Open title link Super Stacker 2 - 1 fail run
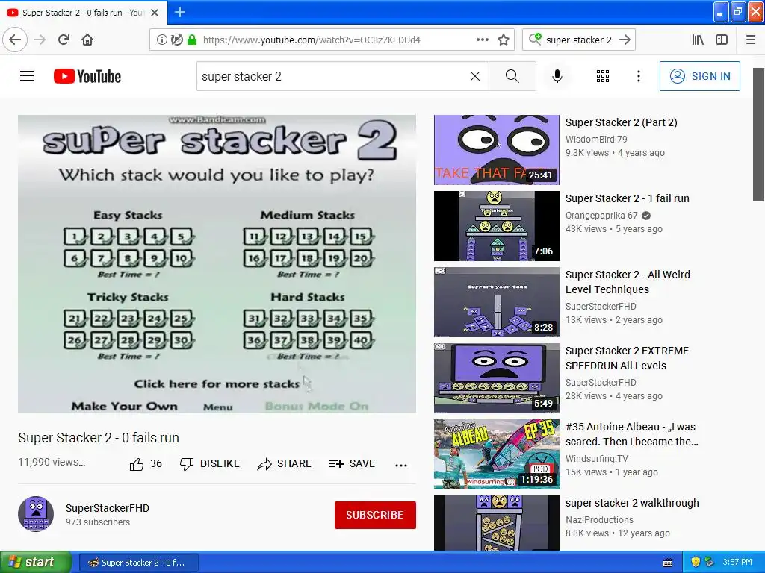Viewport: 765px width, 573px height. coord(627,198)
